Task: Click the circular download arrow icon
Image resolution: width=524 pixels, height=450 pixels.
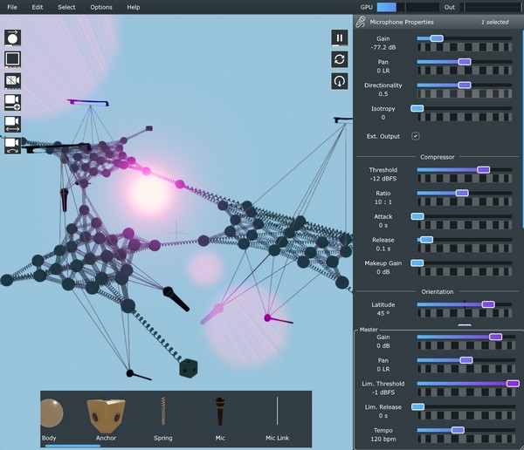Action: (340, 81)
